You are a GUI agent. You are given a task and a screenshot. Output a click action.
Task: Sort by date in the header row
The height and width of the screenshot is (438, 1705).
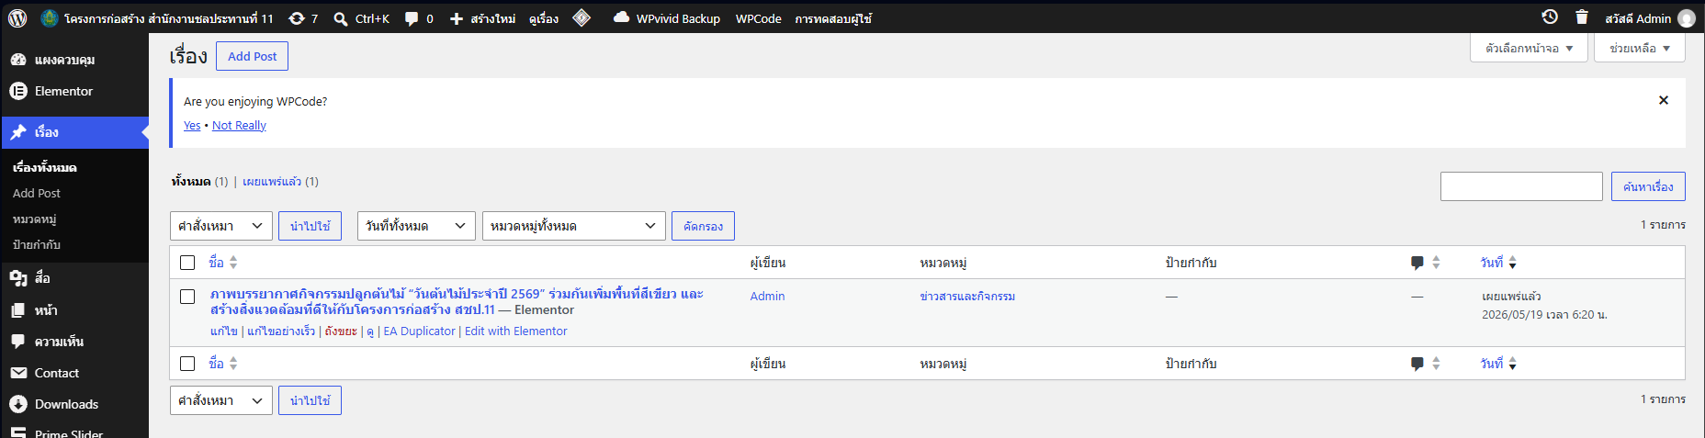click(x=1498, y=263)
